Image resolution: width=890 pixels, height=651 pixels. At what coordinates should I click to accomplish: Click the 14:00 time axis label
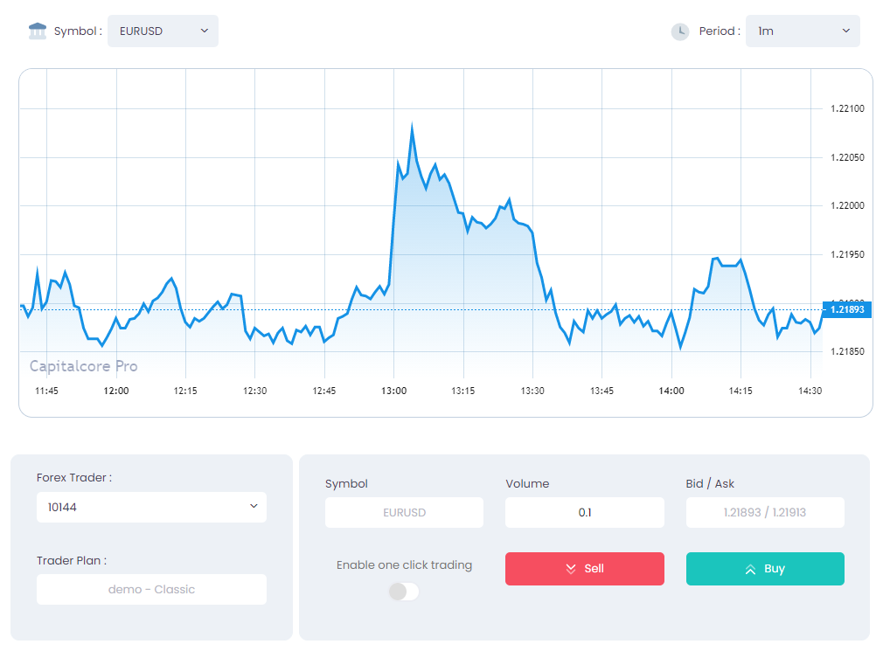[671, 391]
